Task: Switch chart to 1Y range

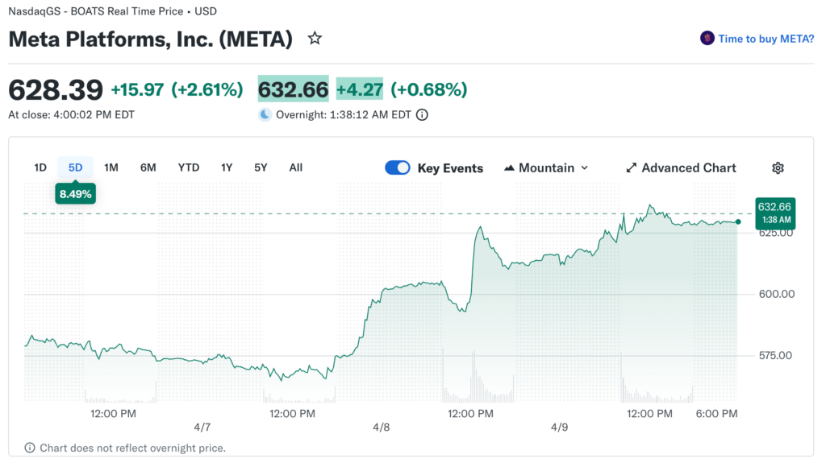Action: coord(227,167)
